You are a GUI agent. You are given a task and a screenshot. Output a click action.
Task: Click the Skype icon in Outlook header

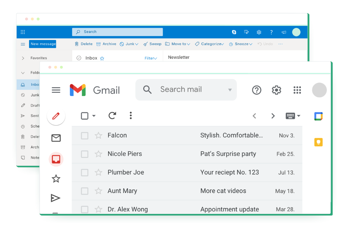(234, 32)
